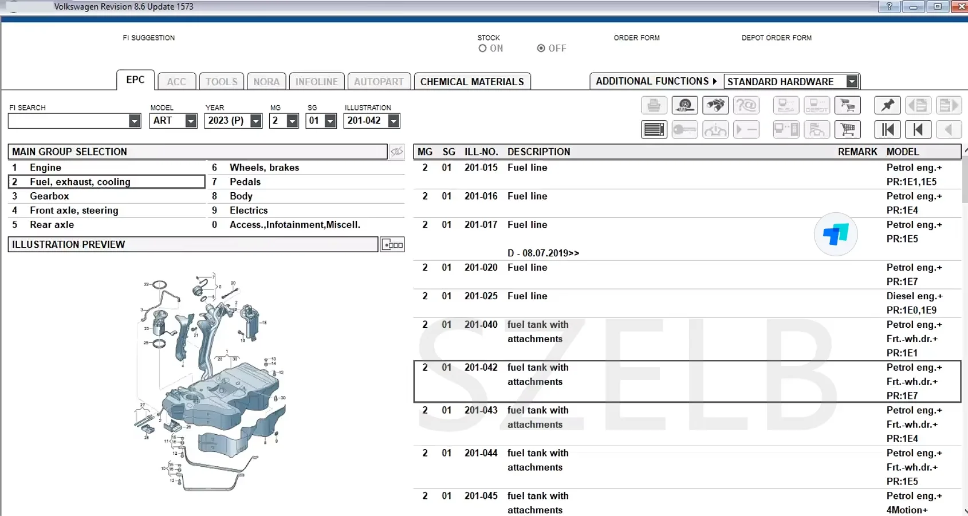Open the MODEL dropdown showing ART
This screenshot has width=968, height=516.
point(191,121)
